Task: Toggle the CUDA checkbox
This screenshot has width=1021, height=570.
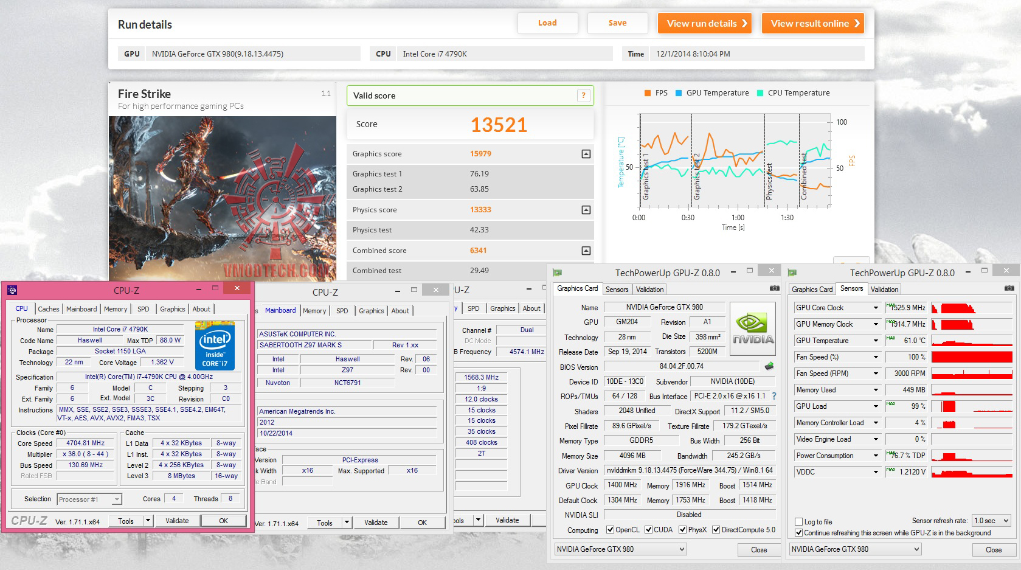Action: click(x=649, y=530)
